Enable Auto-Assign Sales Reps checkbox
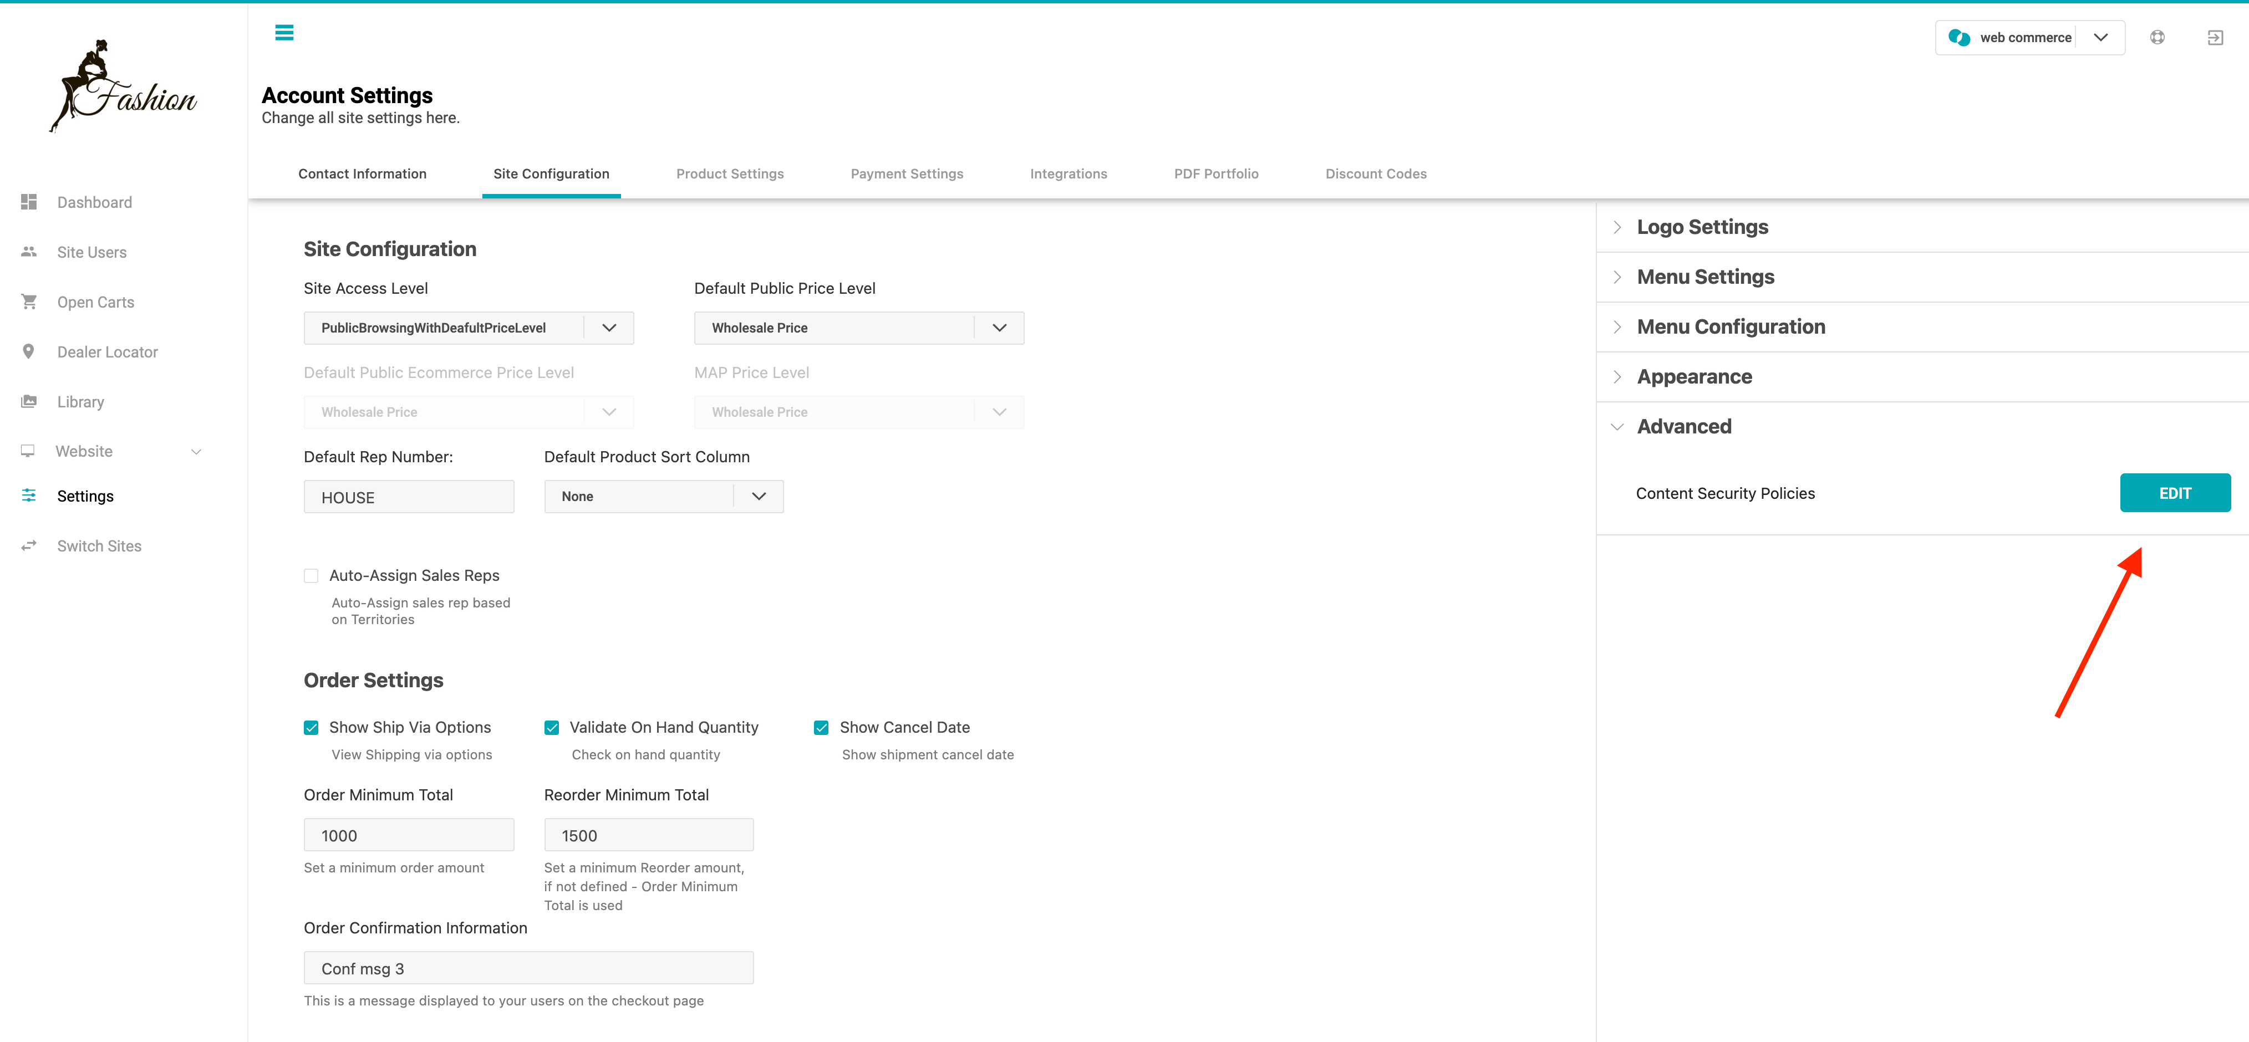 pos(311,575)
